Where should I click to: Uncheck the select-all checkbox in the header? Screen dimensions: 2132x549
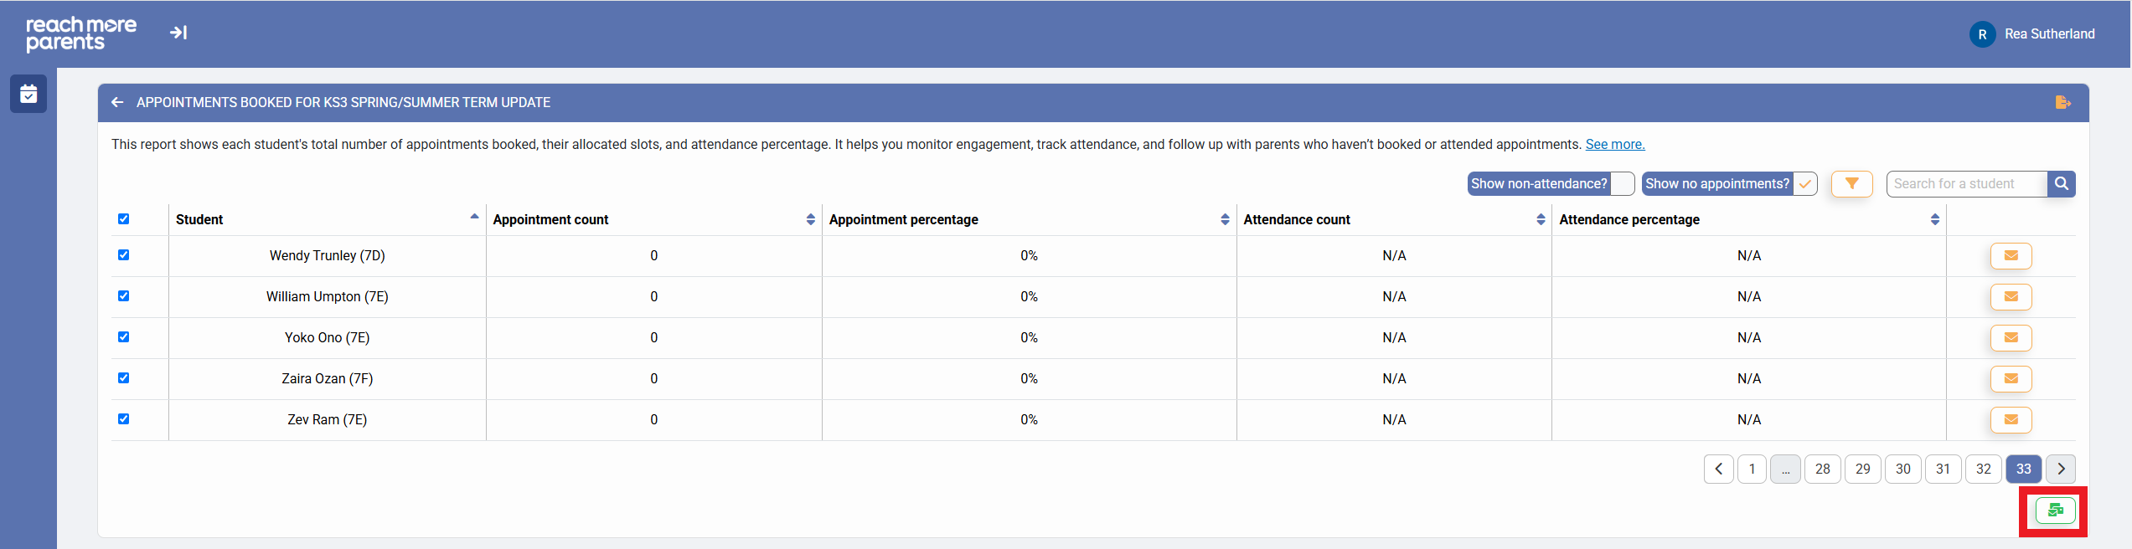click(124, 219)
